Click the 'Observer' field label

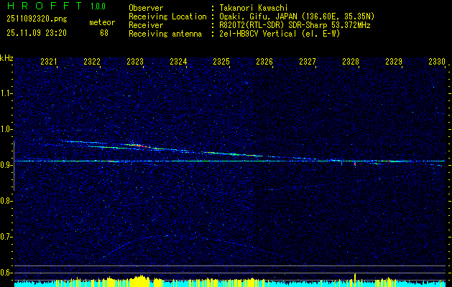146,8
